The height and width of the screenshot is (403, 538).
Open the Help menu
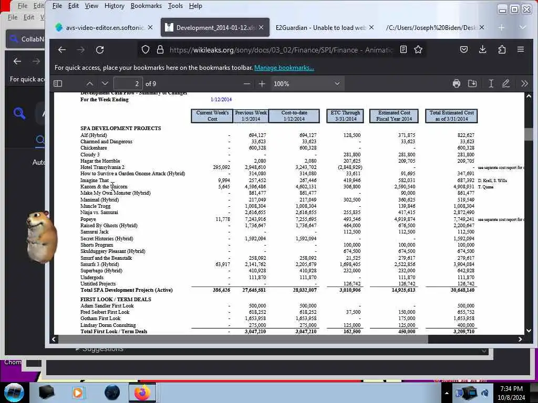click(195, 6)
